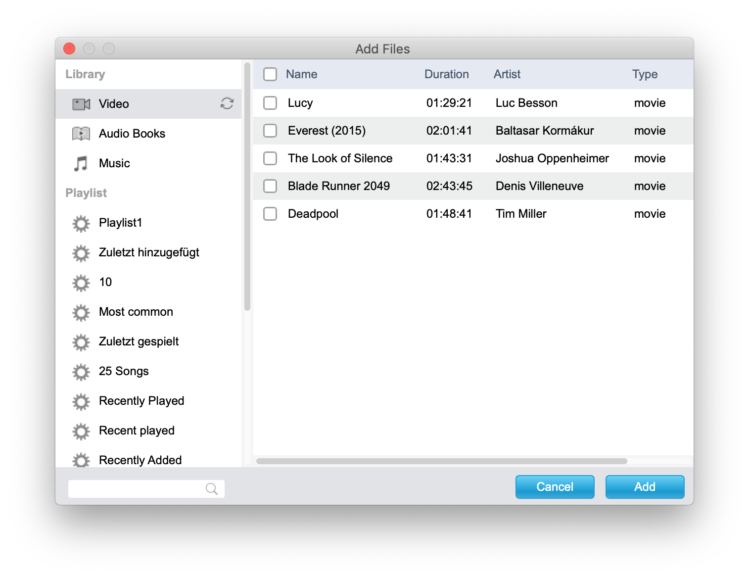This screenshot has width=749, height=578.
Task: Toggle the select-all checkbox in header
Action: 270,74
